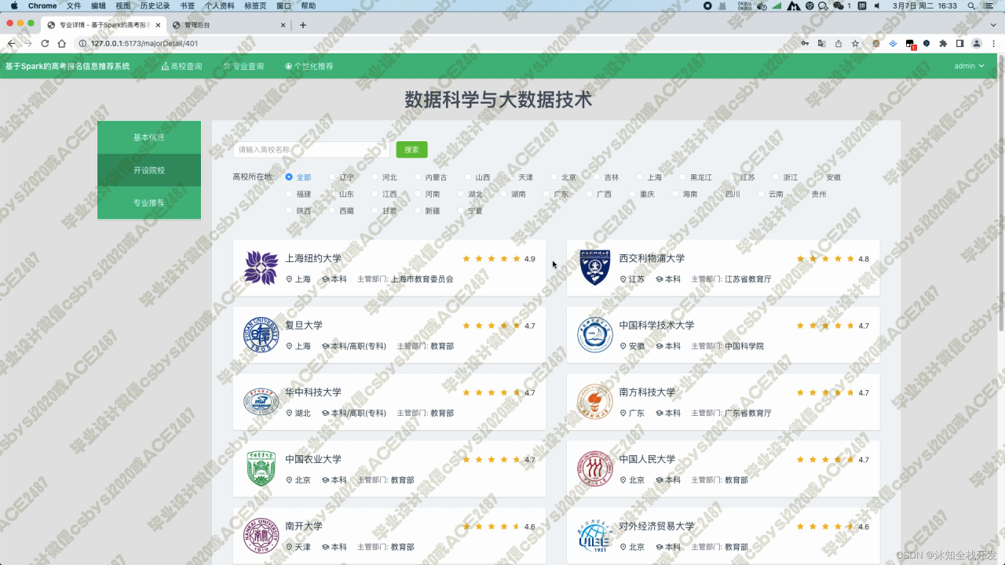This screenshot has width=1005, height=565.
Task: Close the 专业详情 browser tab
Action: tap(158, 25)
